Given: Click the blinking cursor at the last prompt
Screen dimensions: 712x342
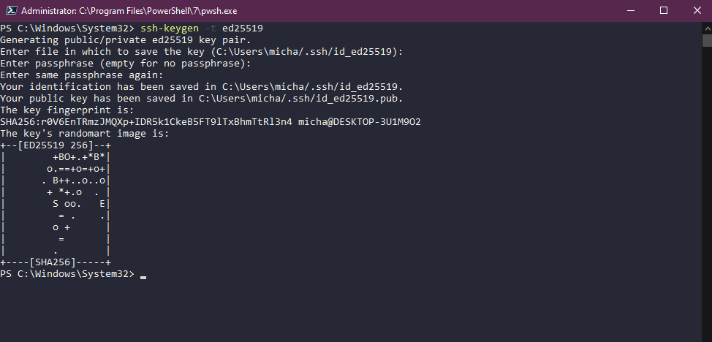Looking at the screenshot, I should [143, 275].
